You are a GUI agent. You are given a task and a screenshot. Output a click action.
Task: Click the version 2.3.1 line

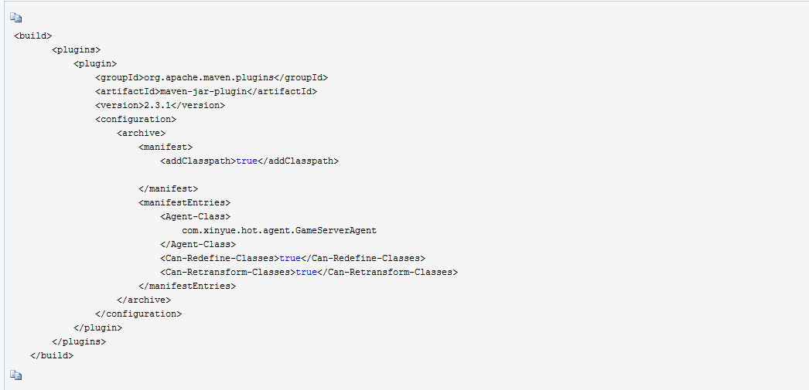click(x=160, y=106)
